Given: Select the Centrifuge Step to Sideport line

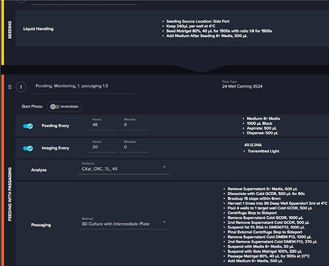Looking at the screenshot, I should [x=252, y=213].
